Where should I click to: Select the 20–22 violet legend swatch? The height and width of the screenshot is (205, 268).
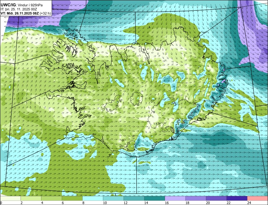(x=216, y=198)
